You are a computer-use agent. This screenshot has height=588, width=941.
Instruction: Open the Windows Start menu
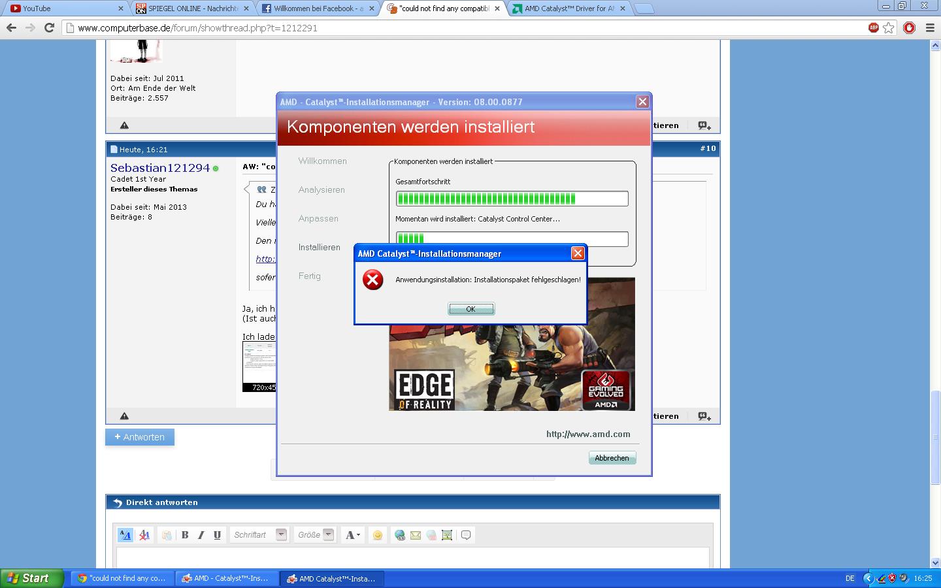(32, 578)
